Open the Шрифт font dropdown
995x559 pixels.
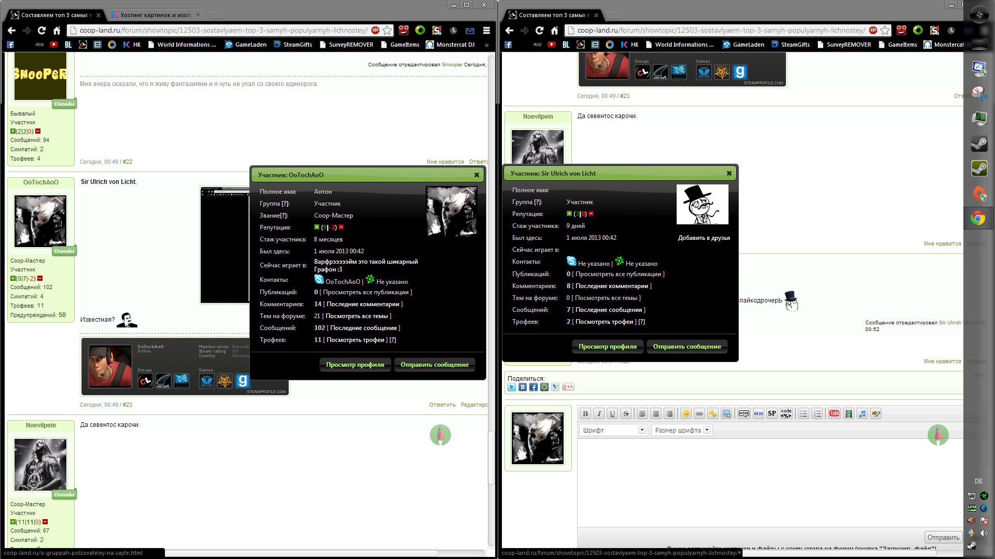612,430
